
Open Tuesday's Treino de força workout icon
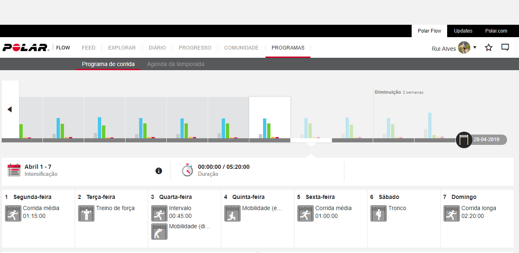point(86,213)
